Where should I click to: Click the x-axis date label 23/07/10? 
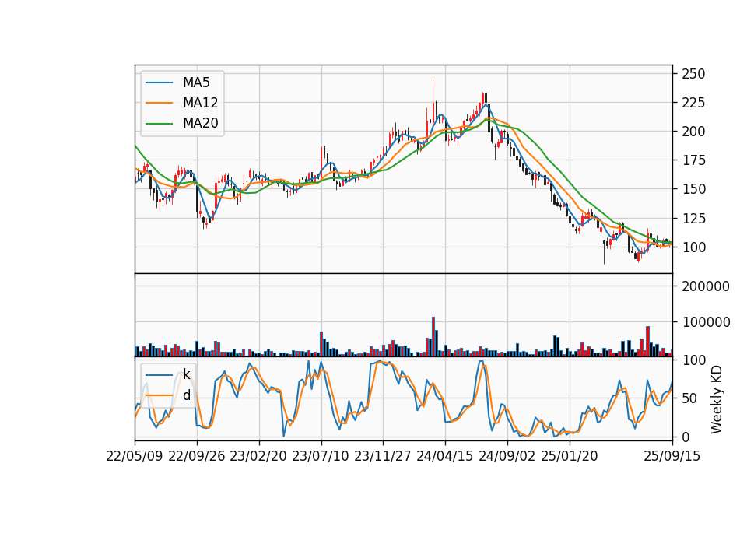pos(321,456)
